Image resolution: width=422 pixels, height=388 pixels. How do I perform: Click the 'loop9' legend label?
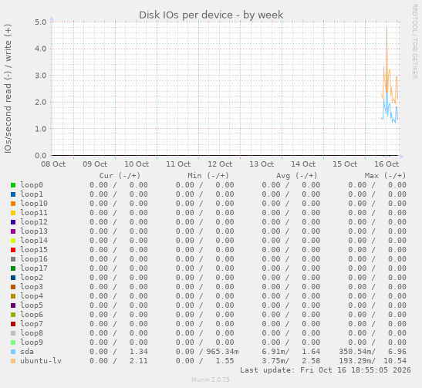32,342
